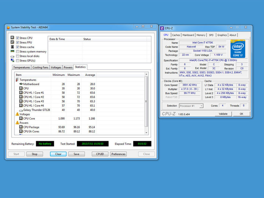This screenshot has width=264, height=198.
Task: Click the Voltages warning icon
Action: click(x=17, y=114)
